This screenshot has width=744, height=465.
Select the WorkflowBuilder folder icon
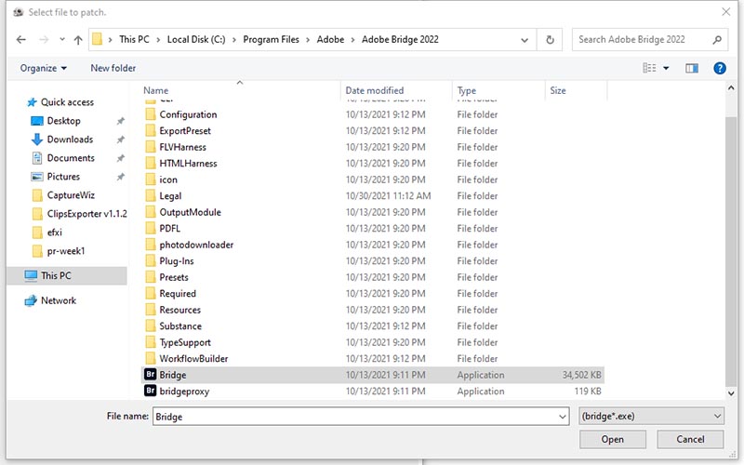(x=151, y=359)
